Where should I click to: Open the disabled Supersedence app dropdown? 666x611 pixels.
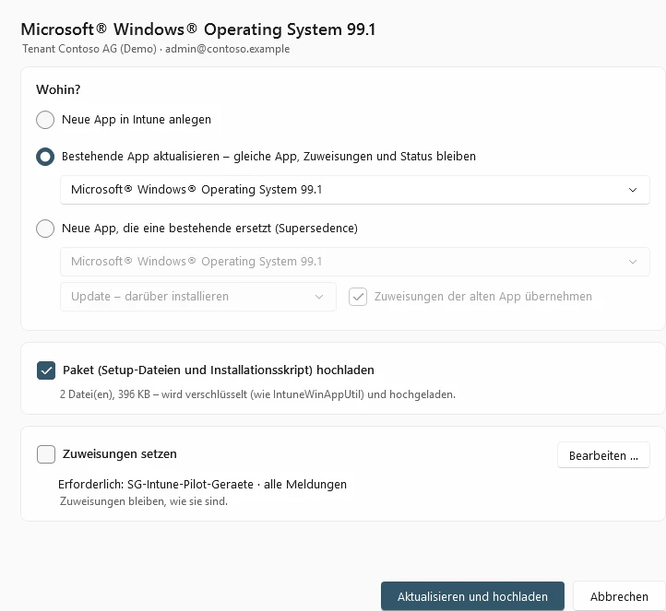tap(354, 262)
